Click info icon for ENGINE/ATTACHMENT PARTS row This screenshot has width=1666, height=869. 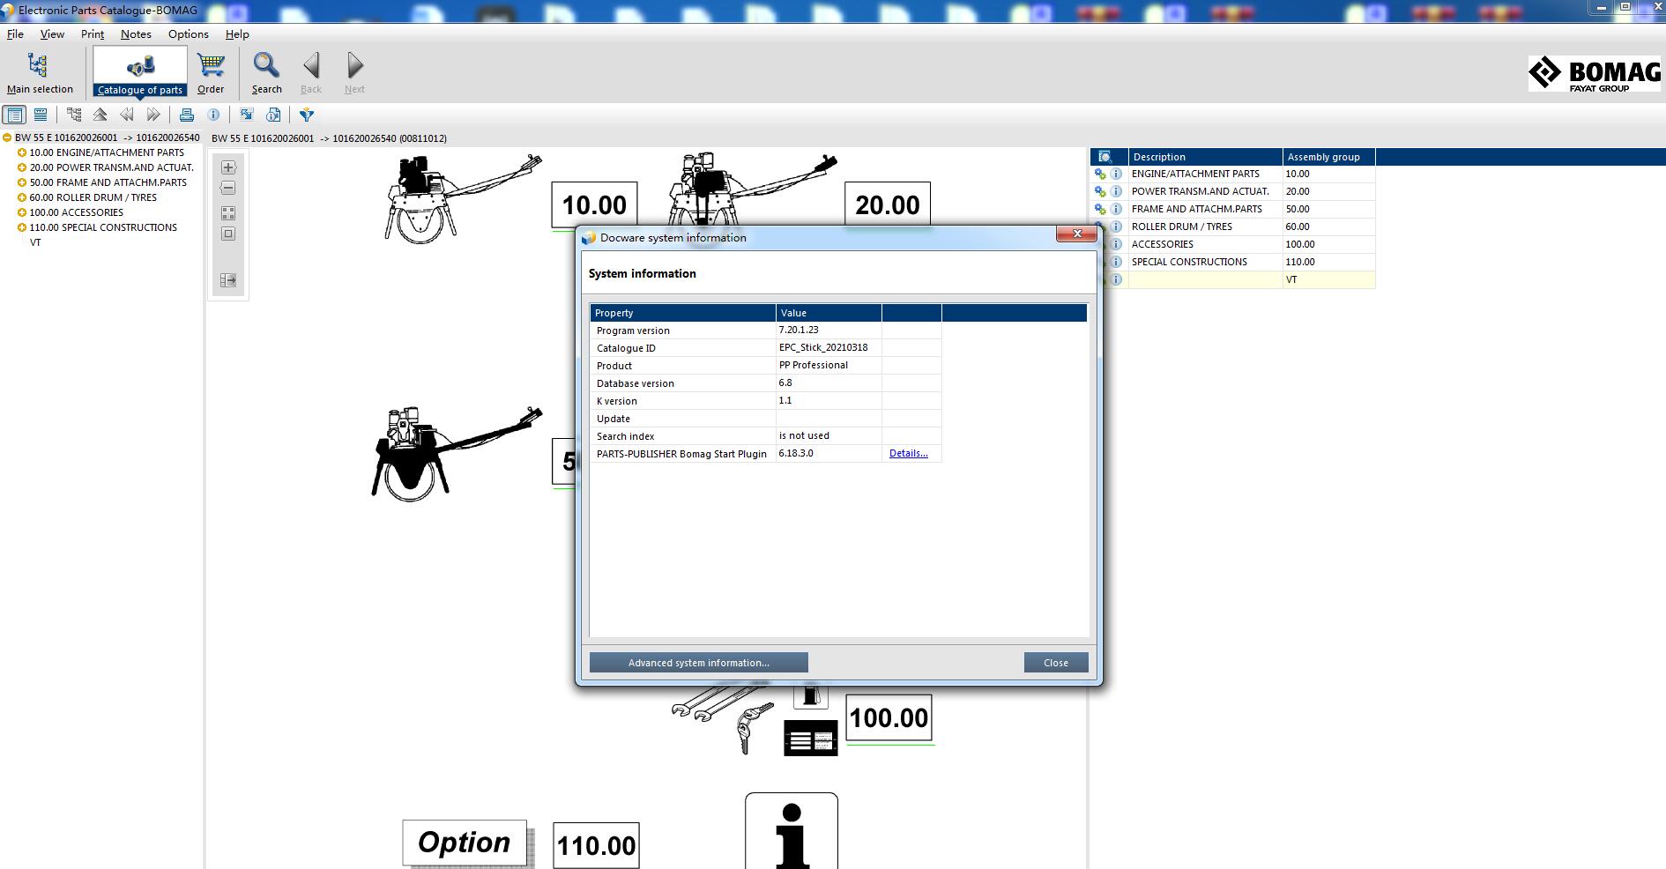click(x=1116, y=174)
